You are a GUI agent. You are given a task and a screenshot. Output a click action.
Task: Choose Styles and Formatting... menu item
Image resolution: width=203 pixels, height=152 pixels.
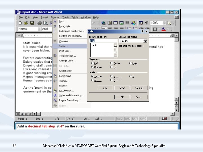(x=72, y=95)
